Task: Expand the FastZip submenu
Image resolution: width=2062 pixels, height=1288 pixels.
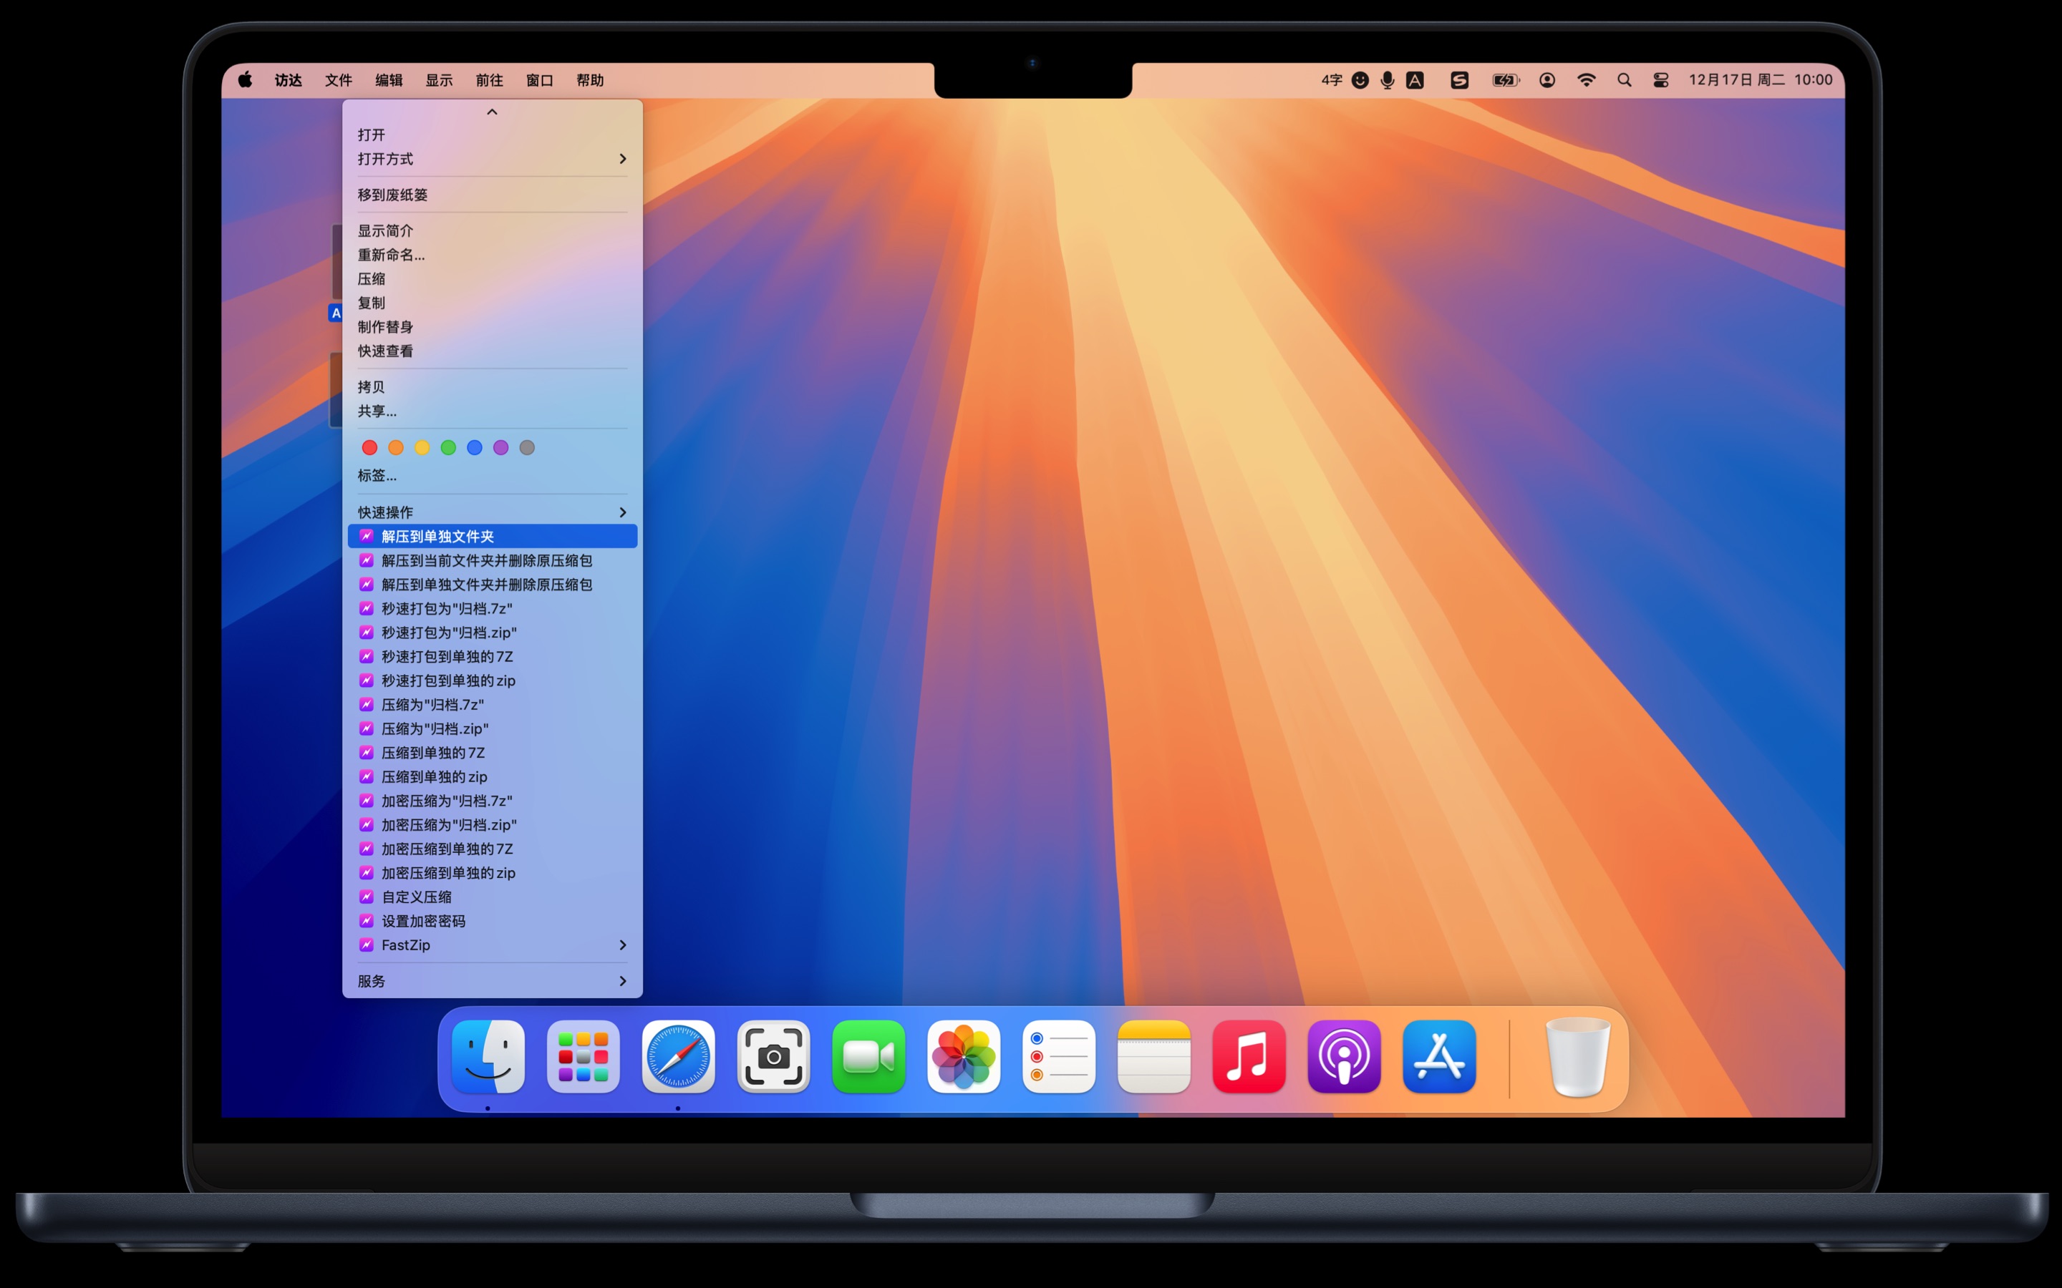Action: pos(493,945)
